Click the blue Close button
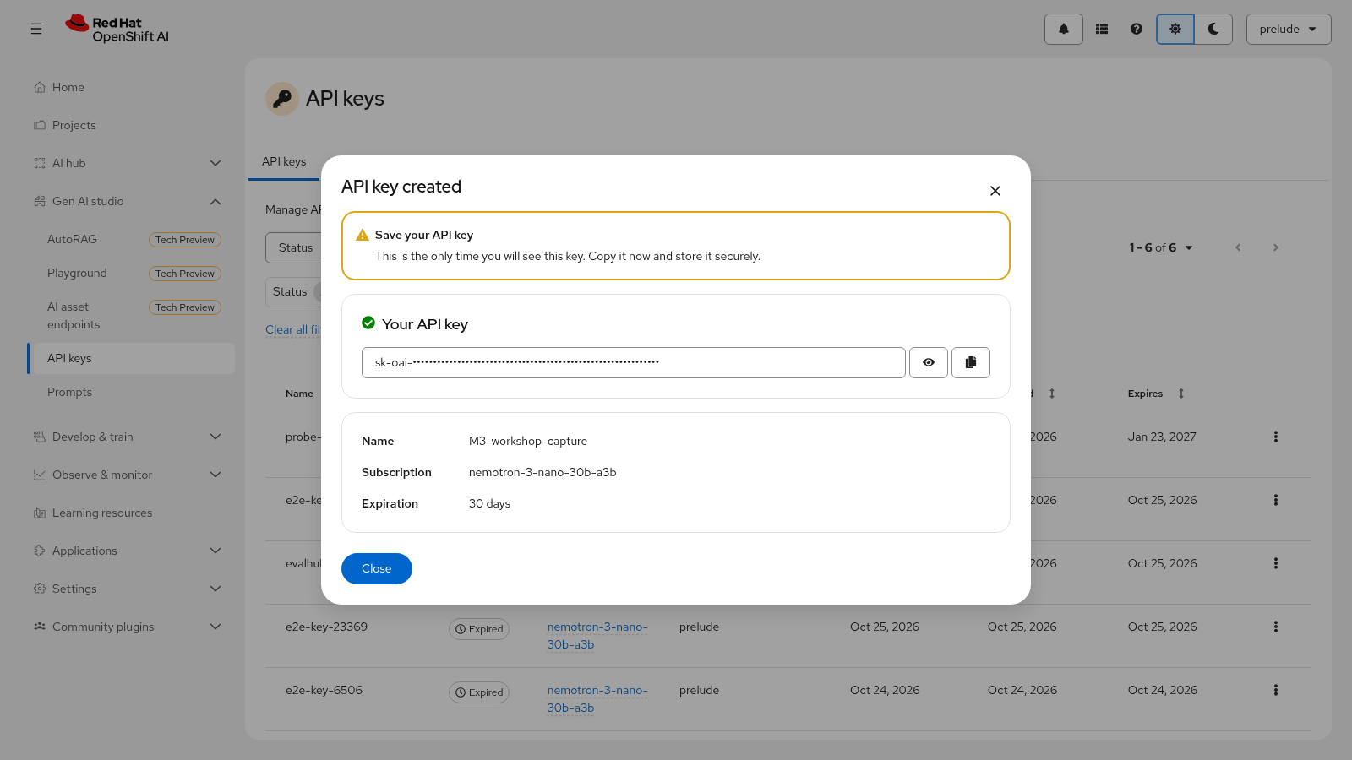 coord(377,568)
